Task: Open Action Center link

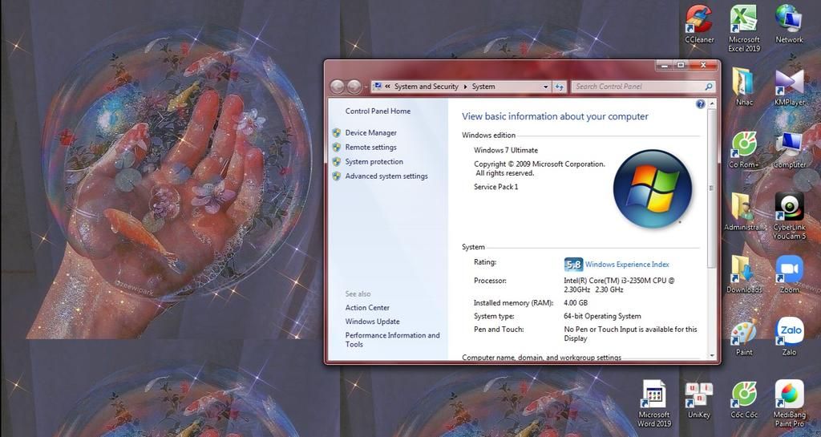Action: coord(367,308)
